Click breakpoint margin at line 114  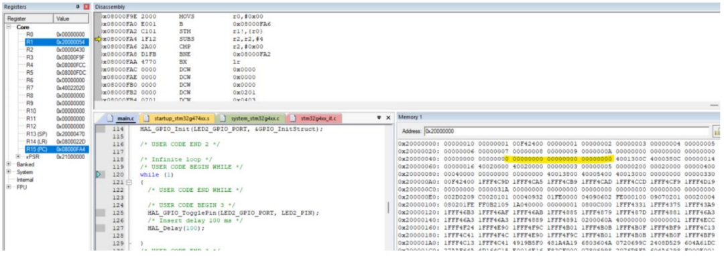click(x=101, y=130)
